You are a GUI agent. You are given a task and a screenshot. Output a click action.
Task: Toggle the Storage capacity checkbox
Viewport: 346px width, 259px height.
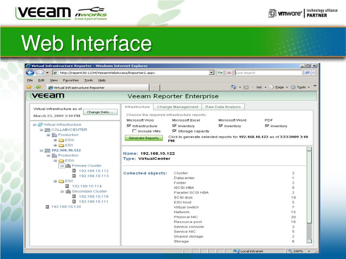tap(175, 131)
